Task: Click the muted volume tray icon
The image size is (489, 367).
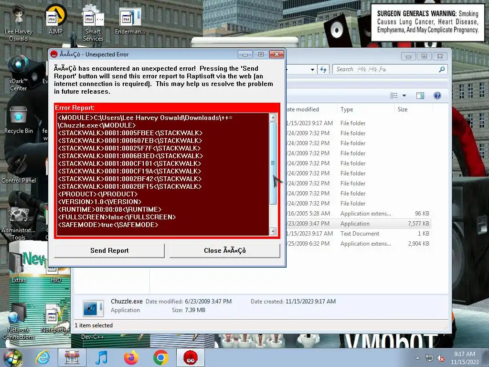Action: point(441,358)
